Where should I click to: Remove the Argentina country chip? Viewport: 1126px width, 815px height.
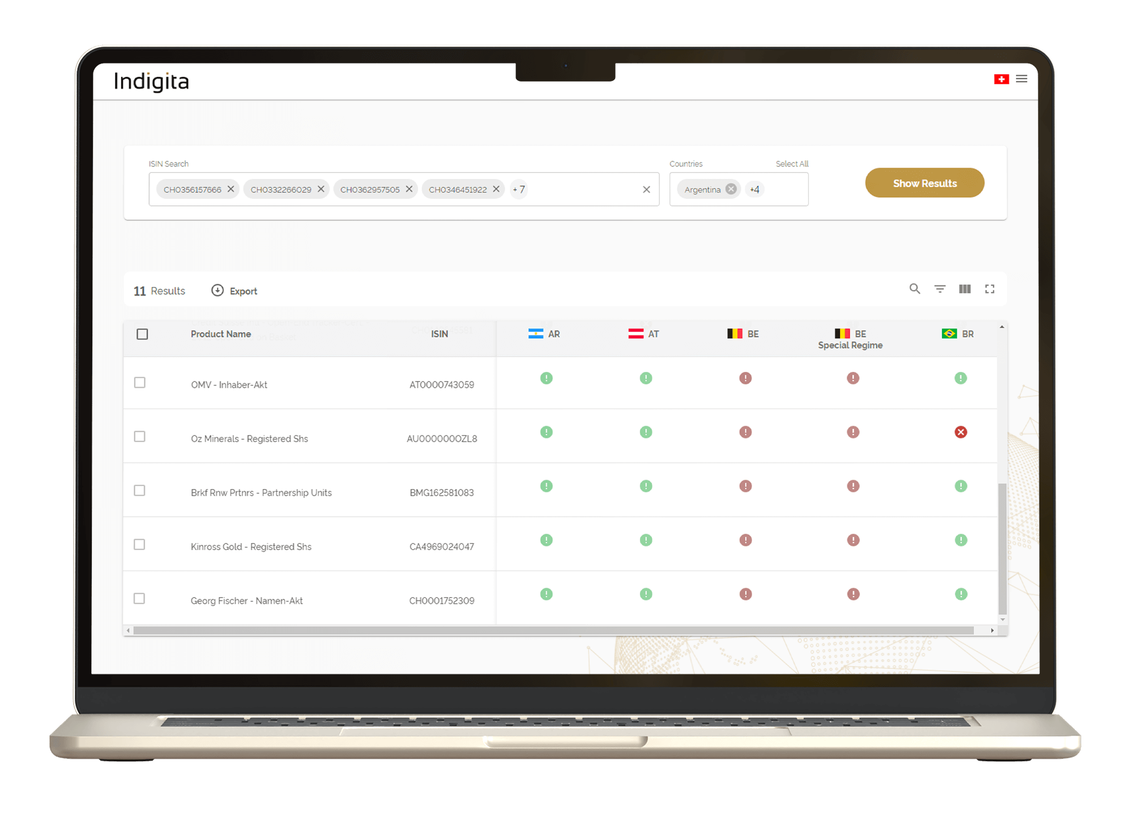pos(731,189)
